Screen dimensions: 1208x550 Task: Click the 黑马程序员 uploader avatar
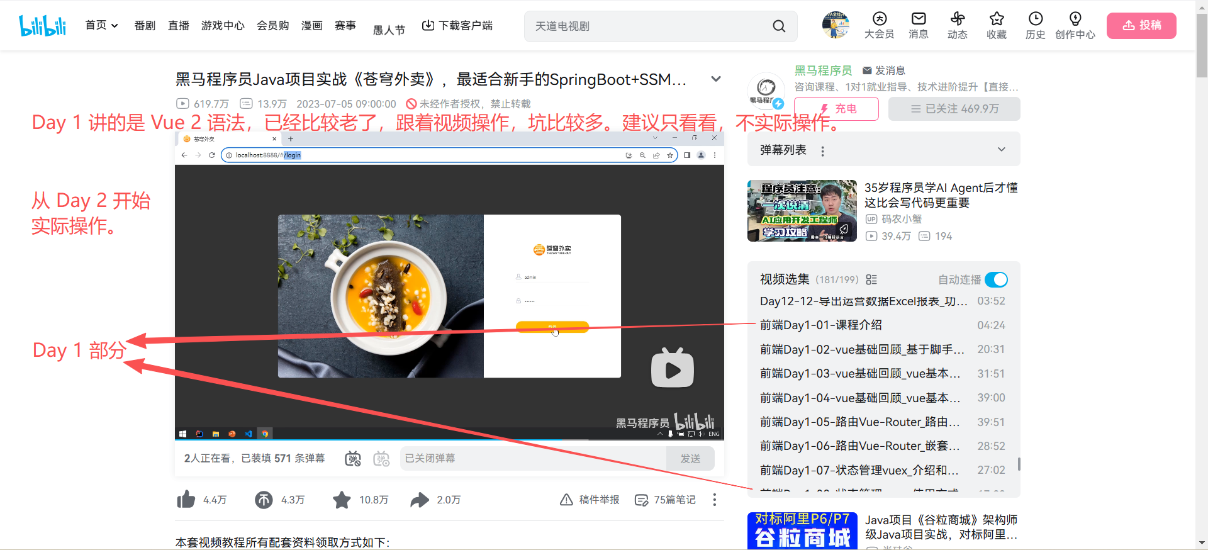tap(766, 92)
